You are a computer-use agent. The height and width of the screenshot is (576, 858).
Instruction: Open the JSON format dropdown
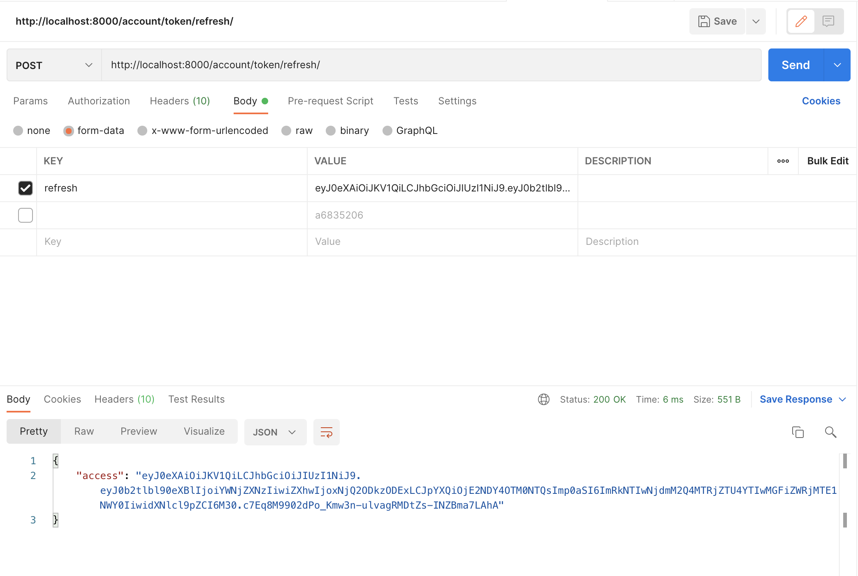click(275, 432)
